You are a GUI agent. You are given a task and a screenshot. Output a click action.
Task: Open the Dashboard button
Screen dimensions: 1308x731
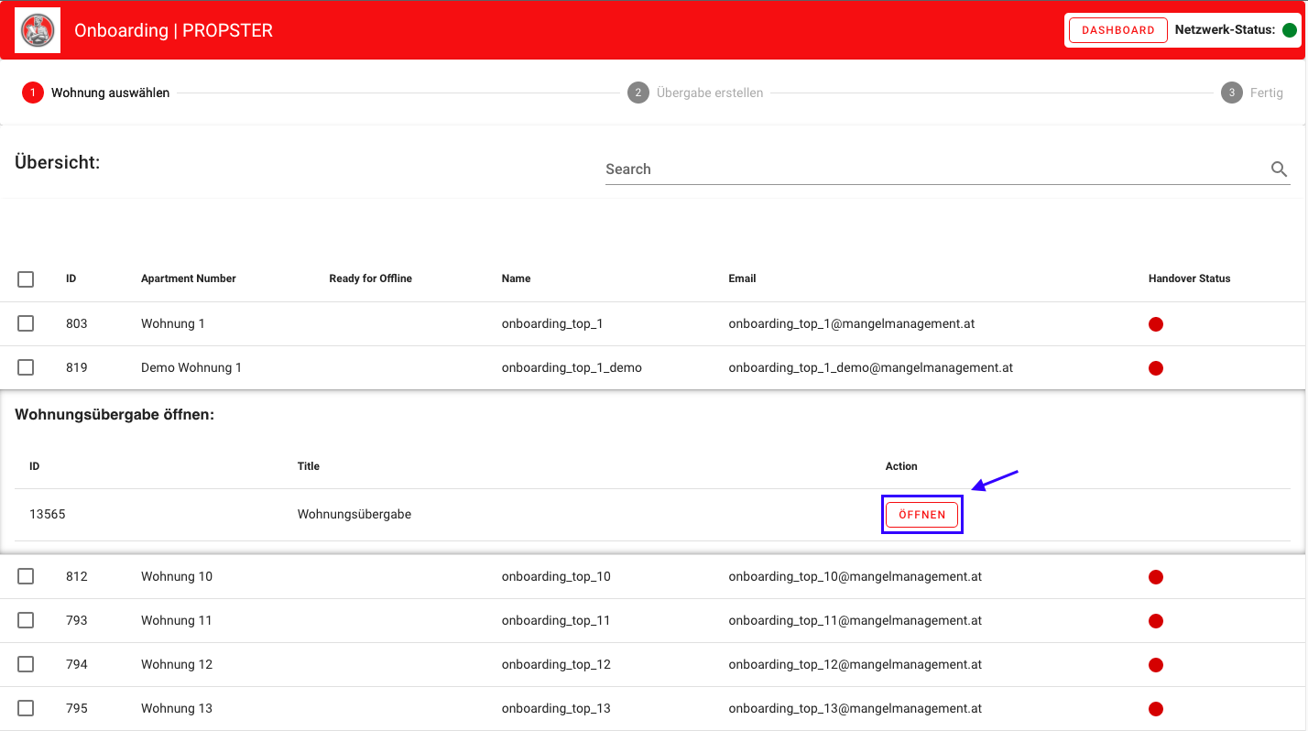coord(1118,30)
